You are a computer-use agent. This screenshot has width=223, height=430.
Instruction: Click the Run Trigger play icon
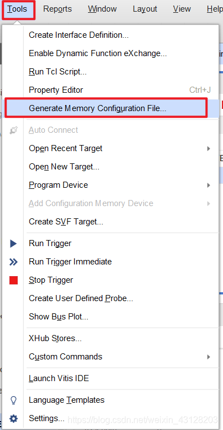[x=13, y=243]
